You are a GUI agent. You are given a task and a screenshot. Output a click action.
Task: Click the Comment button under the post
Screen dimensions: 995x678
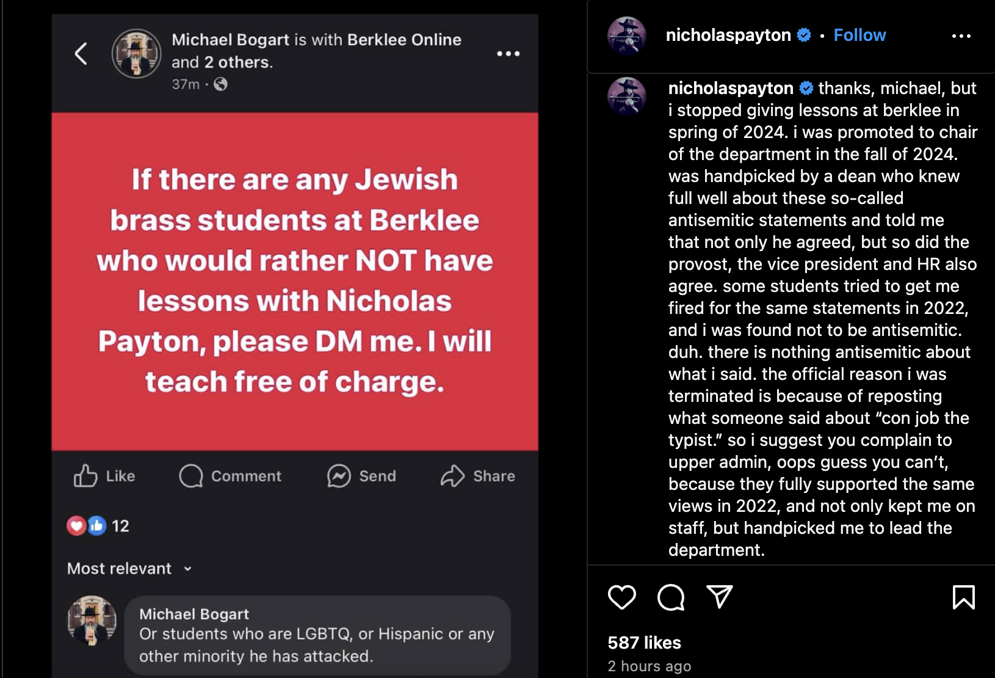click(x=230, y=476)
